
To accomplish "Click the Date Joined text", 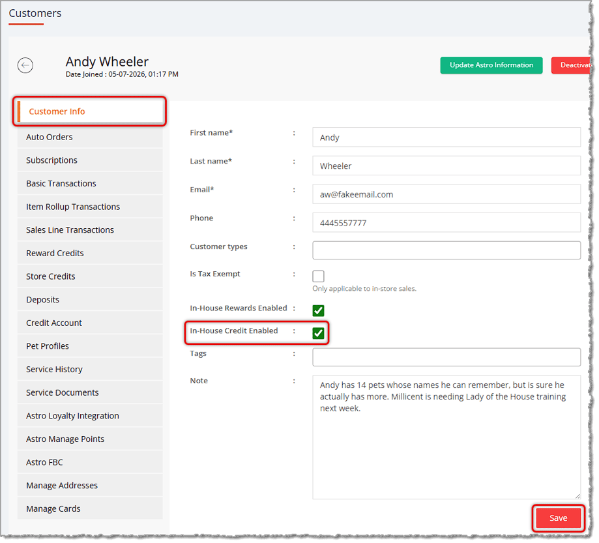I will coord(122,74).
